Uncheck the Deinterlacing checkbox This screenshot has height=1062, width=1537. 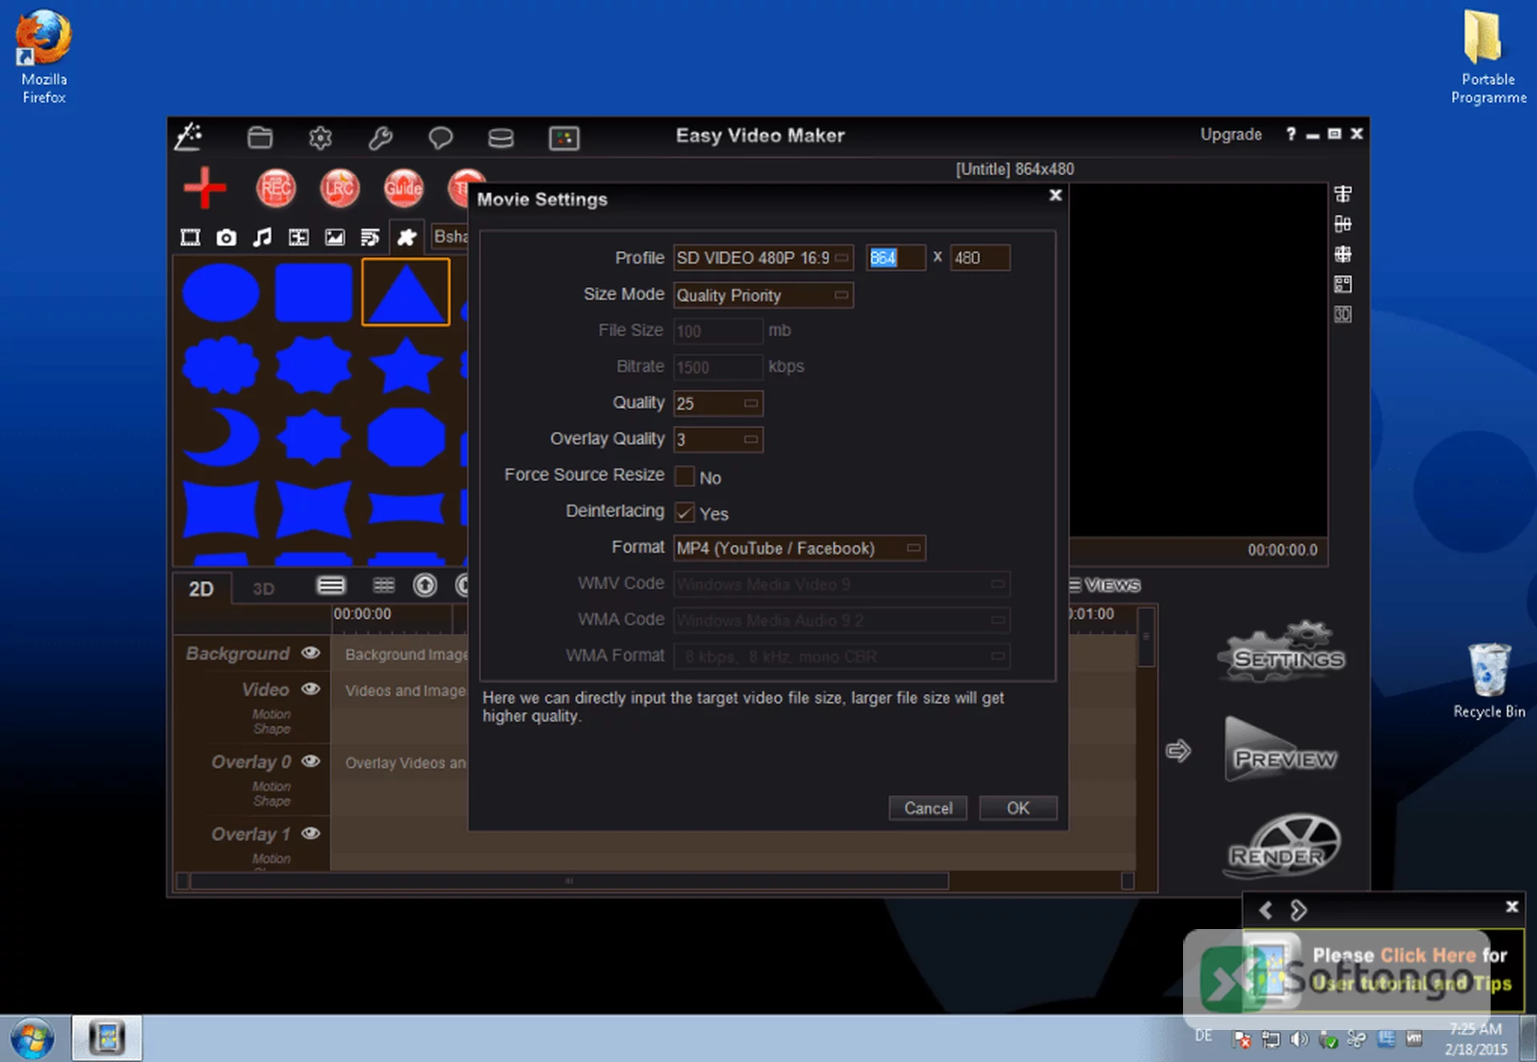tap(684, 512)
